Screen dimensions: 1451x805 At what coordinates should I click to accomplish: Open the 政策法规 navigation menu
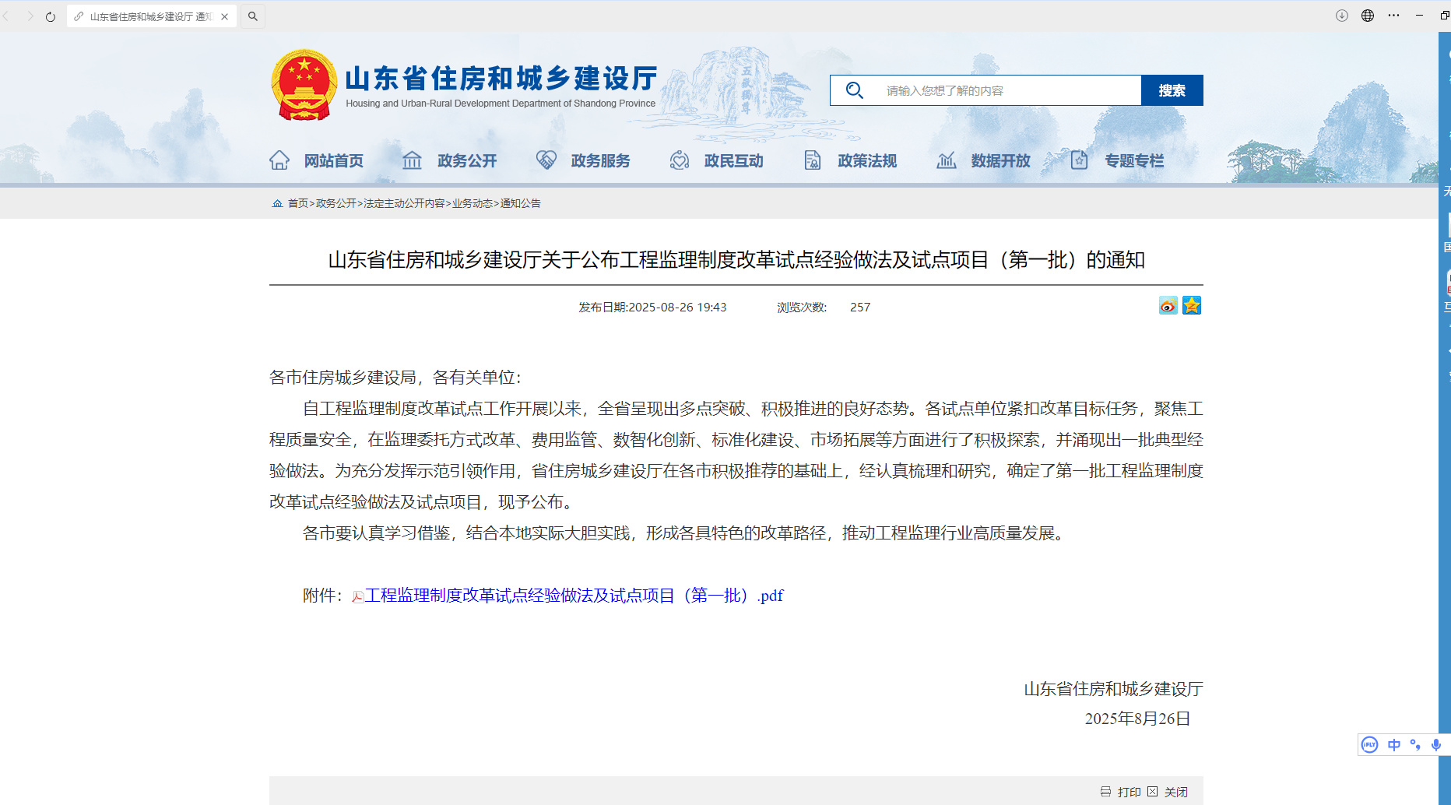point(867,160)
